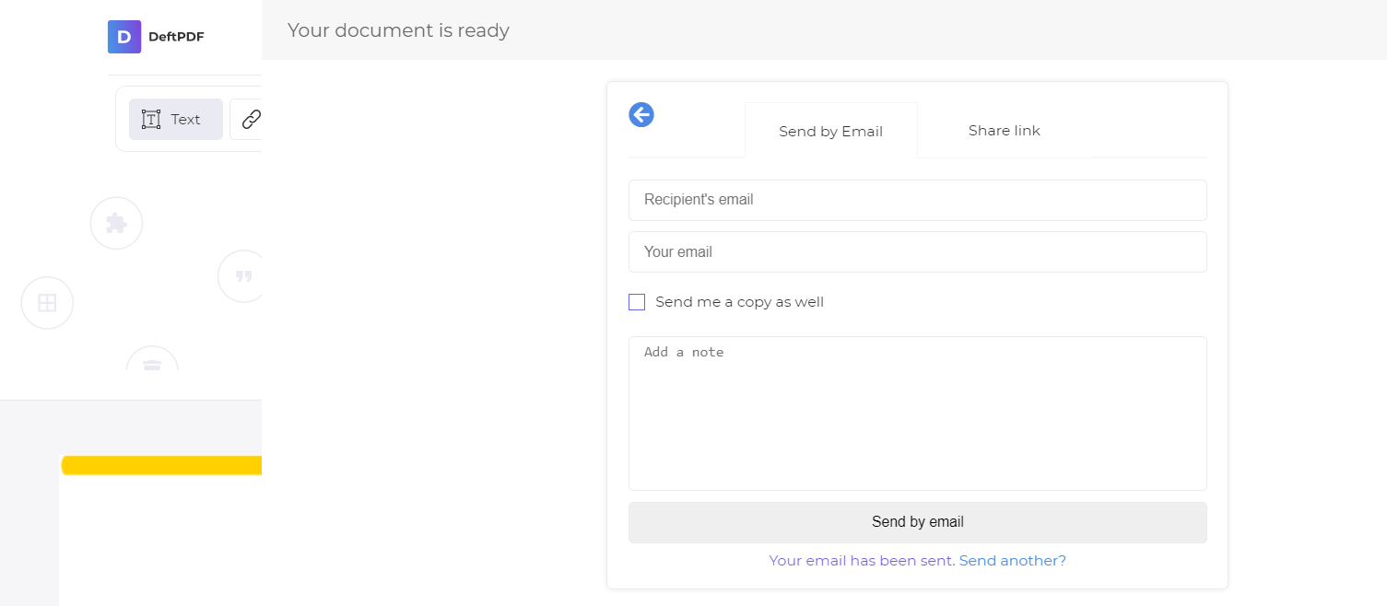Select the Text tool
Image resolution: width=1387 pixels, height=606 pixels.
coord(175,119)
